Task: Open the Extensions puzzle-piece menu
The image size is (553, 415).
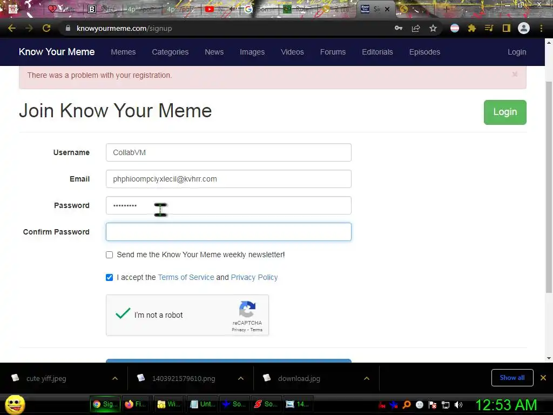Action: click(x=472, y=28)
